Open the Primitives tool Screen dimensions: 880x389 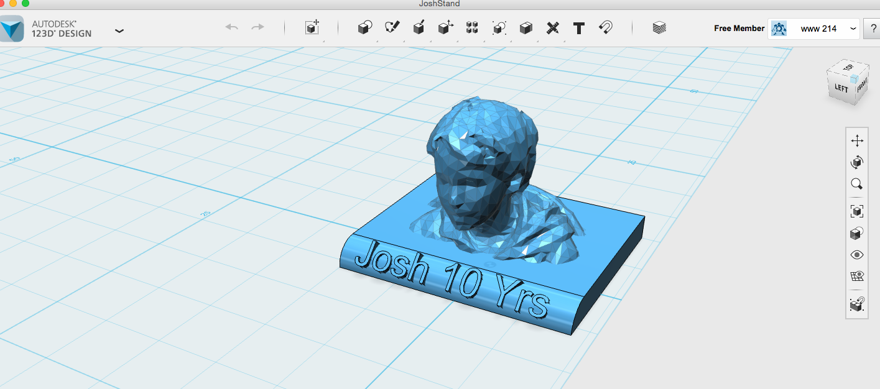click(x=364, y=28)
